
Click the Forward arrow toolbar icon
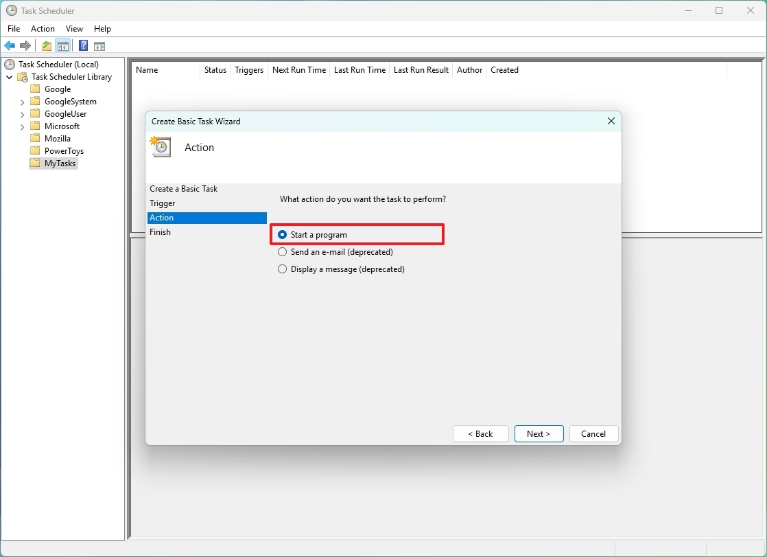[x=25, y=46]
